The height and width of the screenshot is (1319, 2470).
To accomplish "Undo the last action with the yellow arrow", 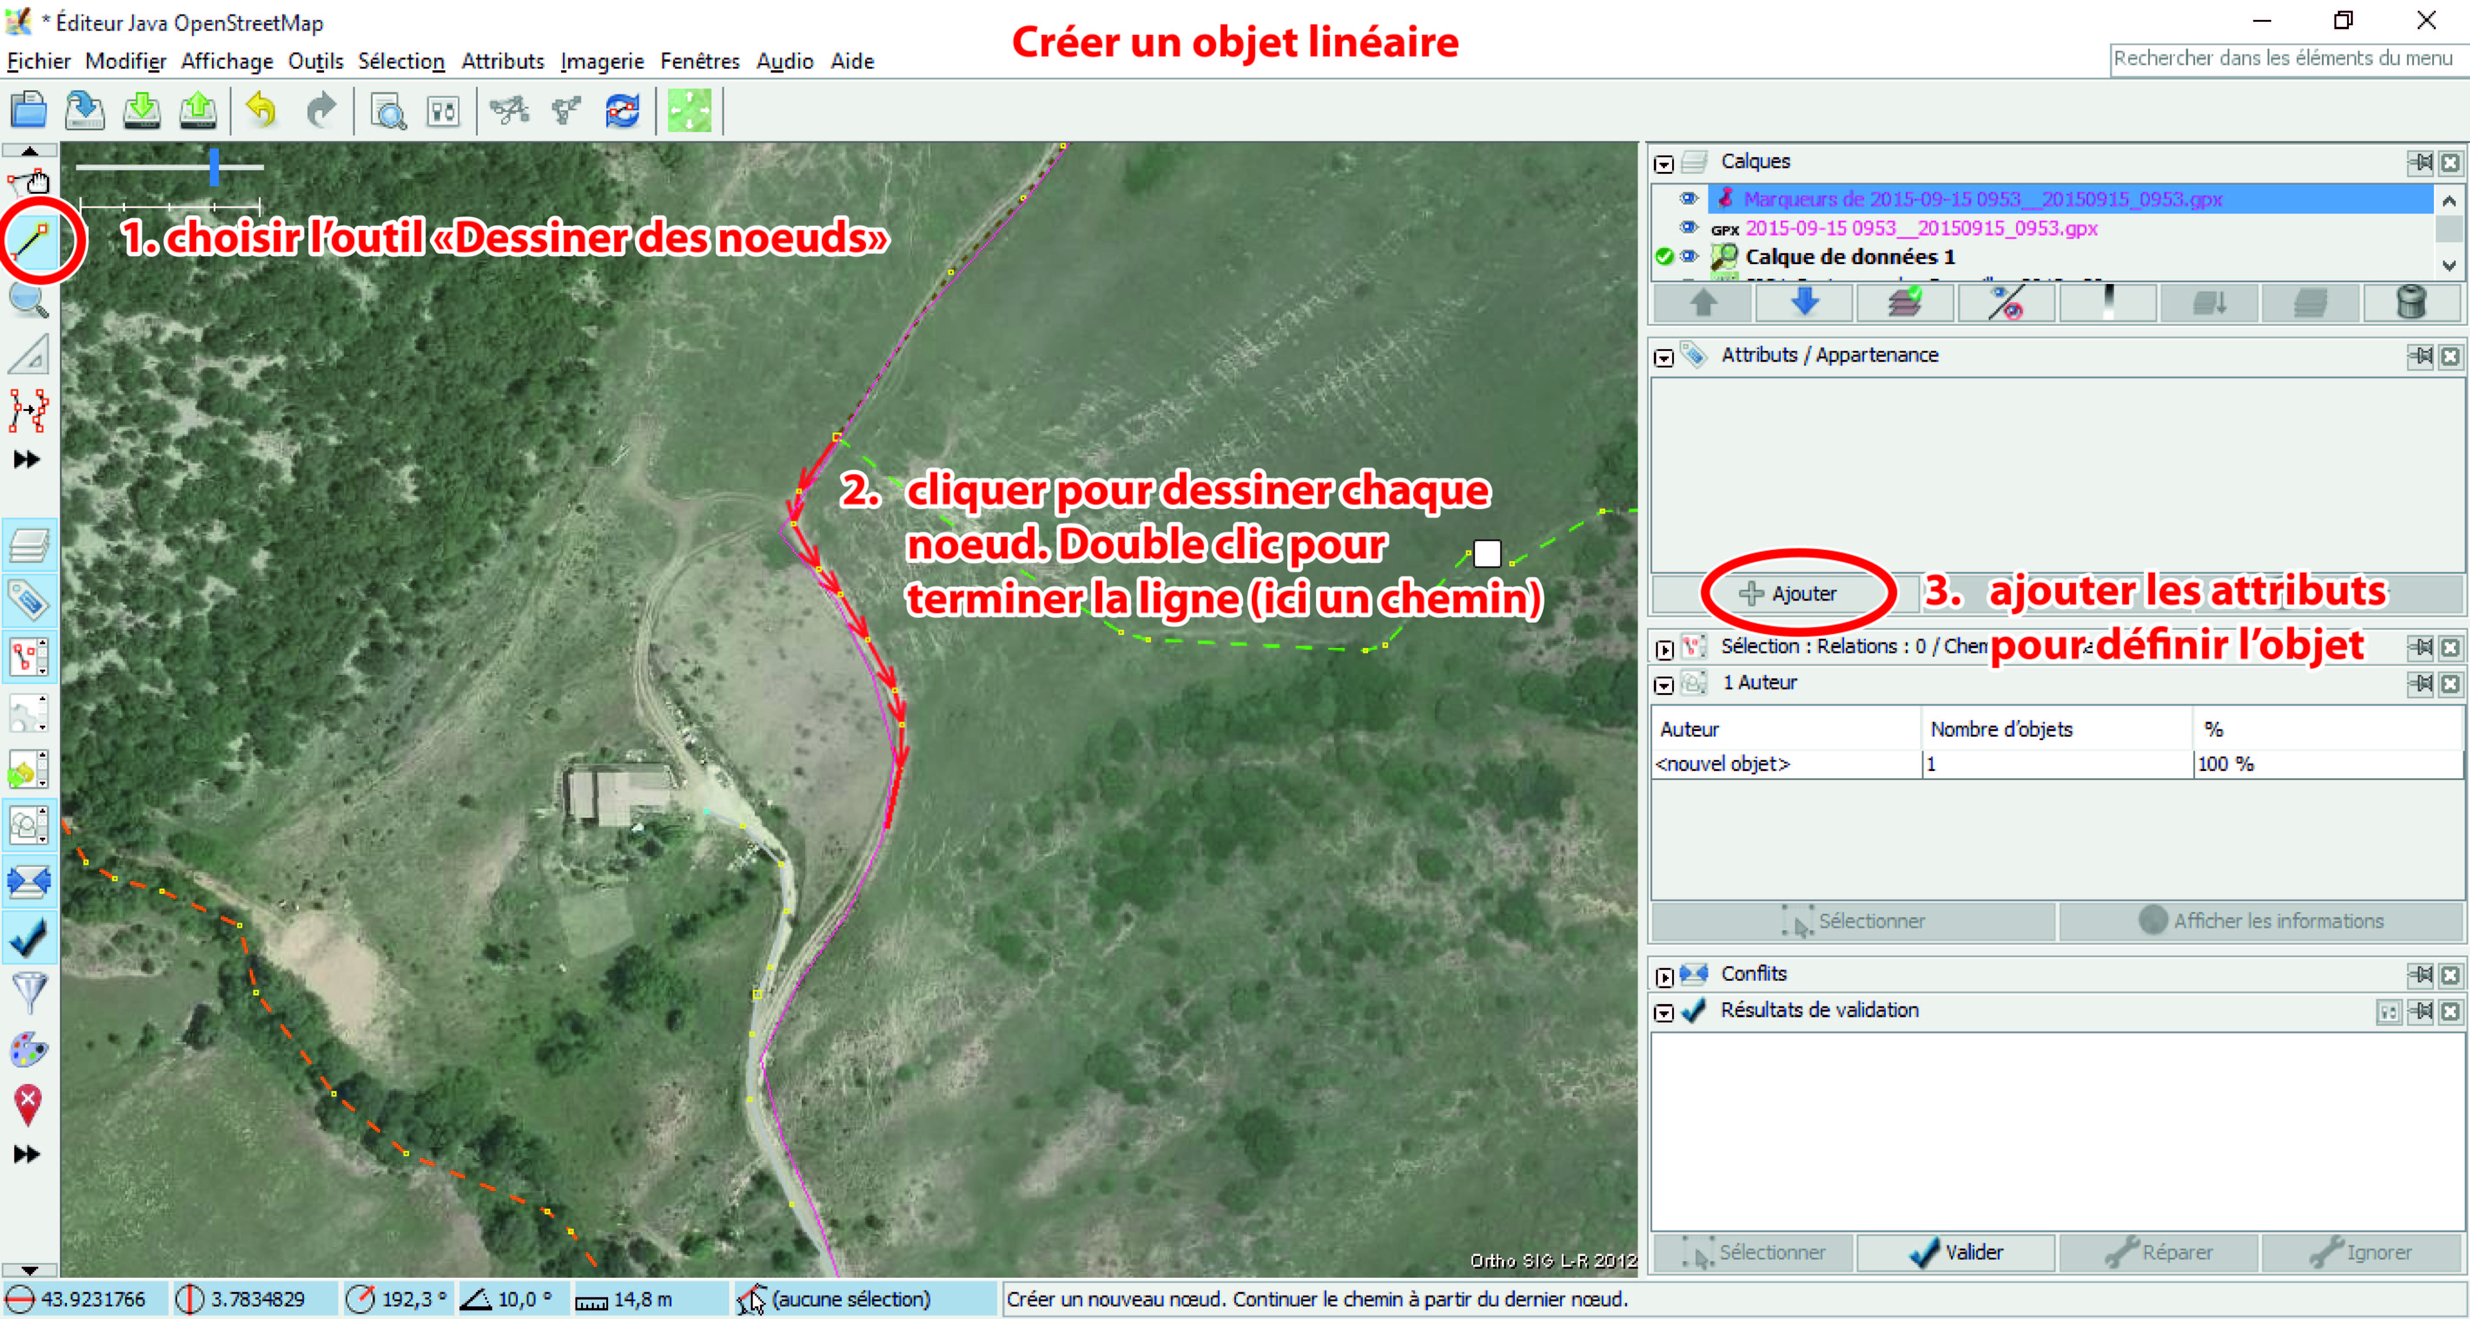I will 261,110.
